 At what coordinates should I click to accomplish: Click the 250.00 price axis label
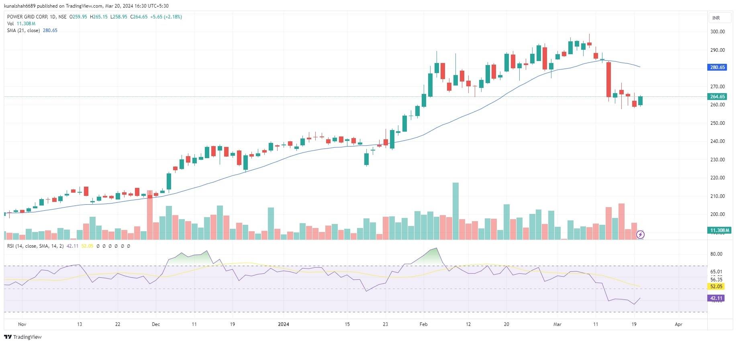[717, 123]
